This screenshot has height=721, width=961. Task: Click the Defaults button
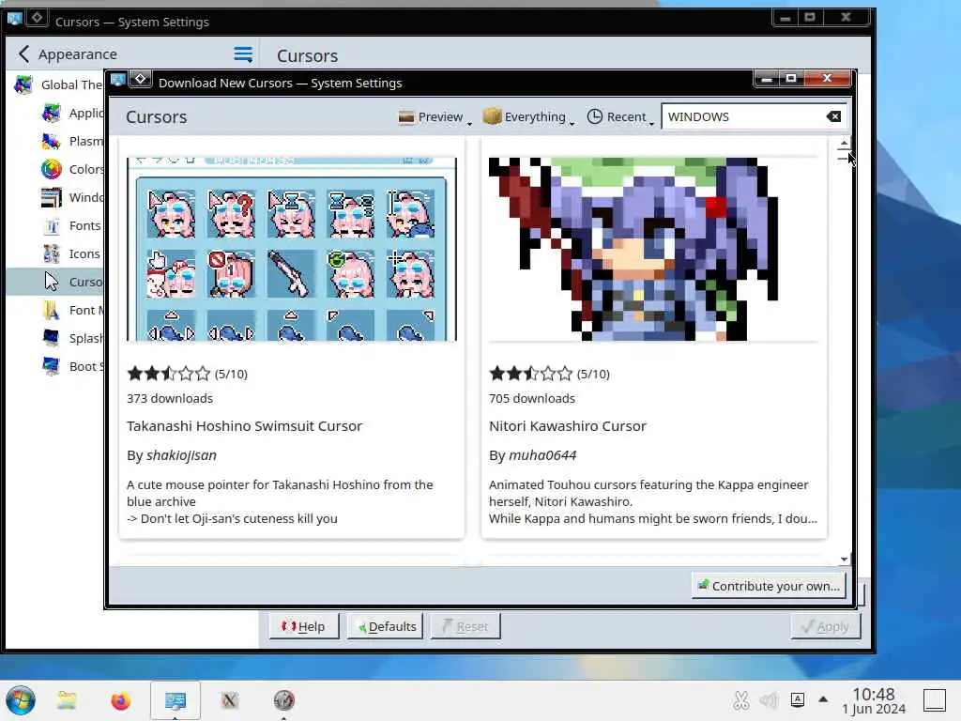tap(386, 626)
